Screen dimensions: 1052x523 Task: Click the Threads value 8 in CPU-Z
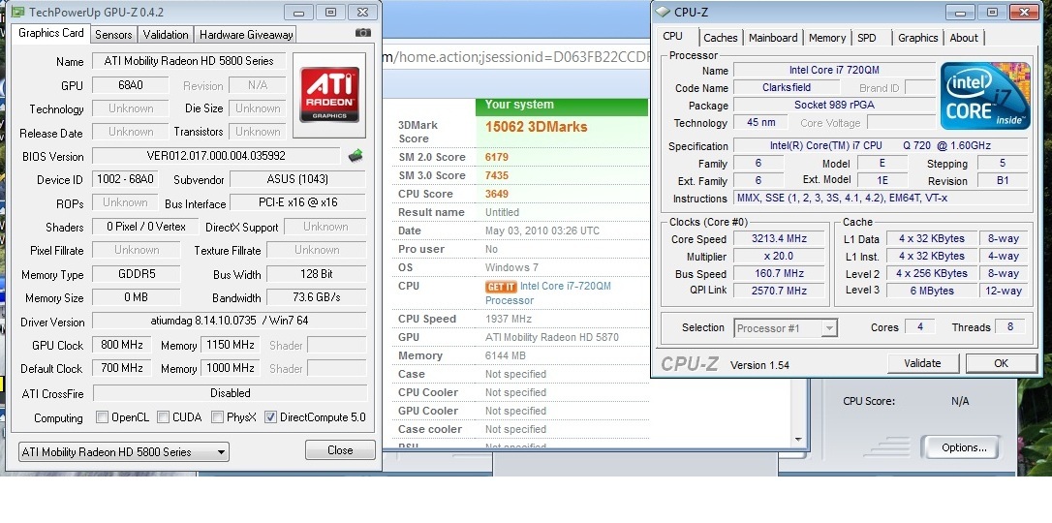[x=1009, y=326]
